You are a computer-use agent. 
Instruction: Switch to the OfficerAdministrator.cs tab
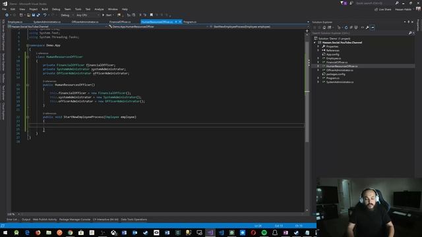click(85, 22)
